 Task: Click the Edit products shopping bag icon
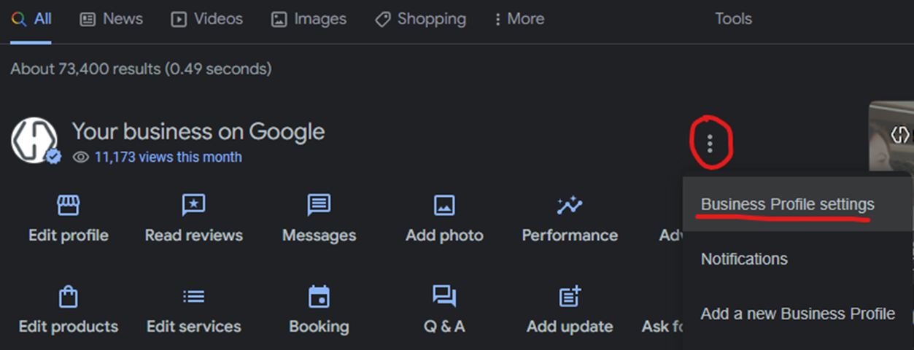click(x=68, y=296)
